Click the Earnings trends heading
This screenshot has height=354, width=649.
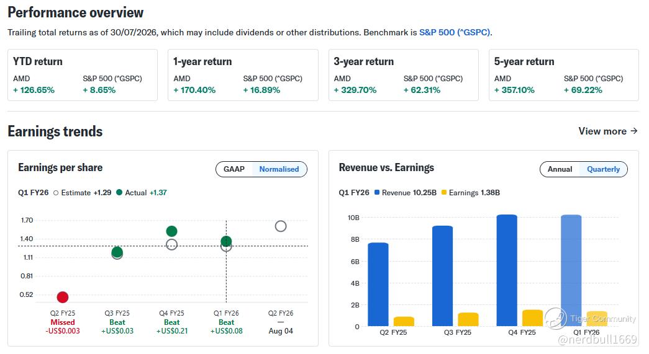coord(55,131)
